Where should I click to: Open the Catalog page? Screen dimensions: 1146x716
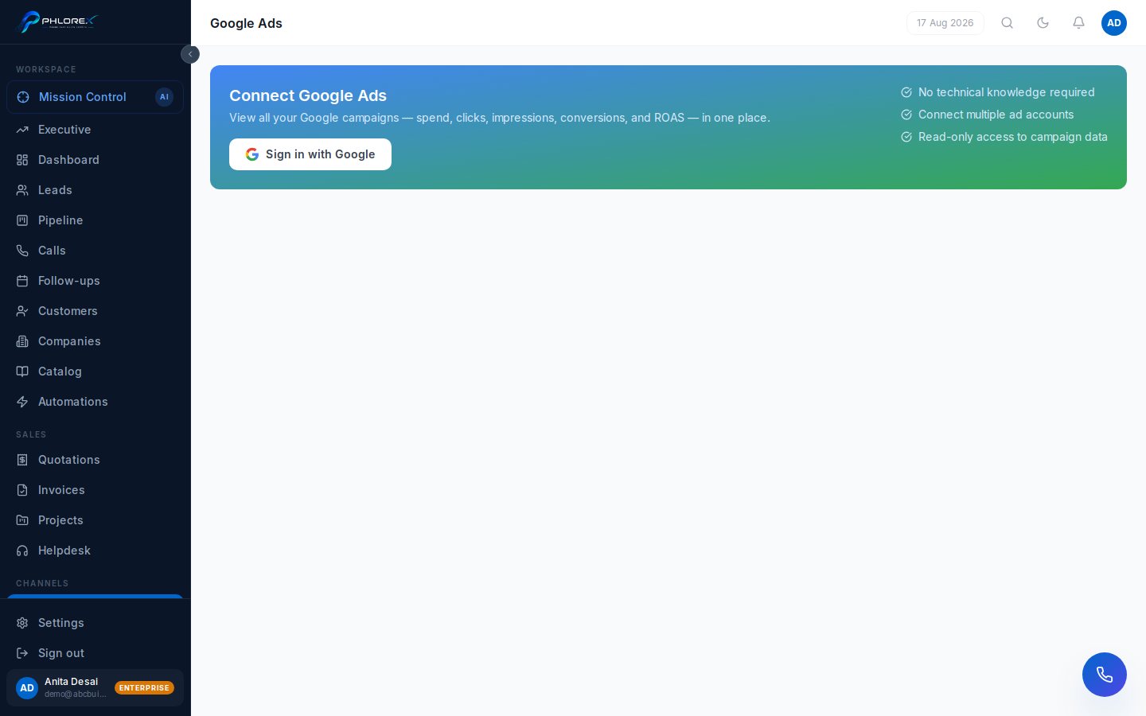[x=95, y=372]
